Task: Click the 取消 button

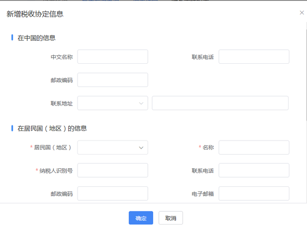Action: click(171, 218)
